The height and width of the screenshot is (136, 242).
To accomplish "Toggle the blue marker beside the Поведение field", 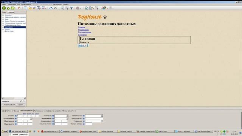I will (x=84, y=121).
